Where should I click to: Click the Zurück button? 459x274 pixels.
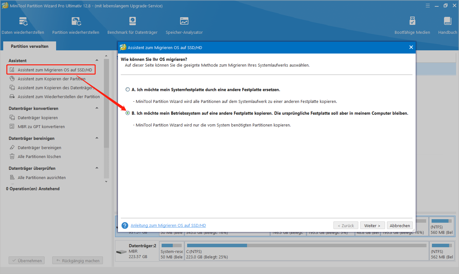pos(346,226)
